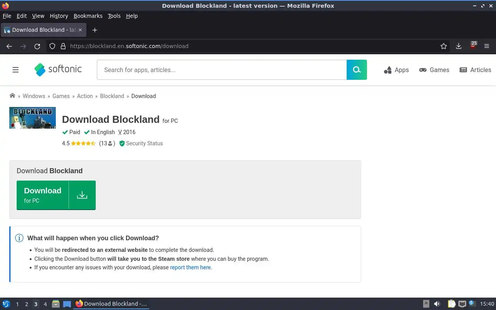
Task: Open the File menu
Action: (x=7, y=16)
